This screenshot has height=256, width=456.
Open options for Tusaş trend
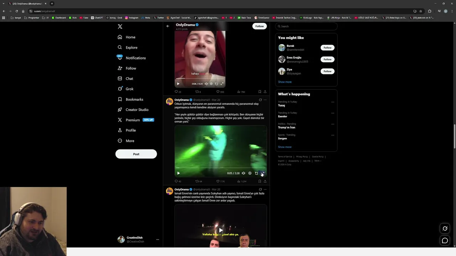click(333, 102)
